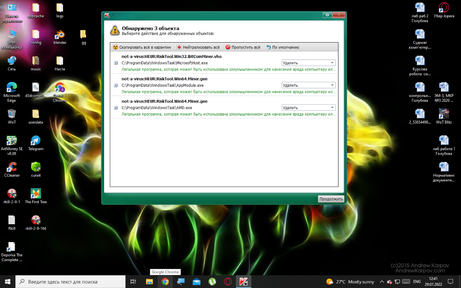Select the blender desktop shortcut
Screen dimensions: 461x288
(60, 35)
